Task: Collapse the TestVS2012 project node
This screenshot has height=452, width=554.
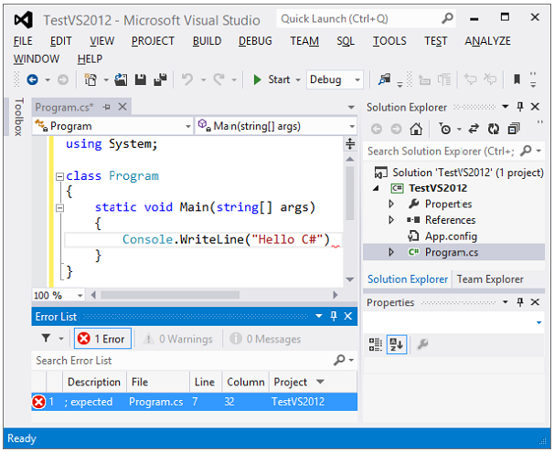Action: (x=376, y=188)
